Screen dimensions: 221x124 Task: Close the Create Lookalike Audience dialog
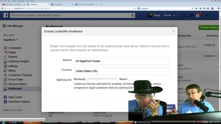coord(173,31)
